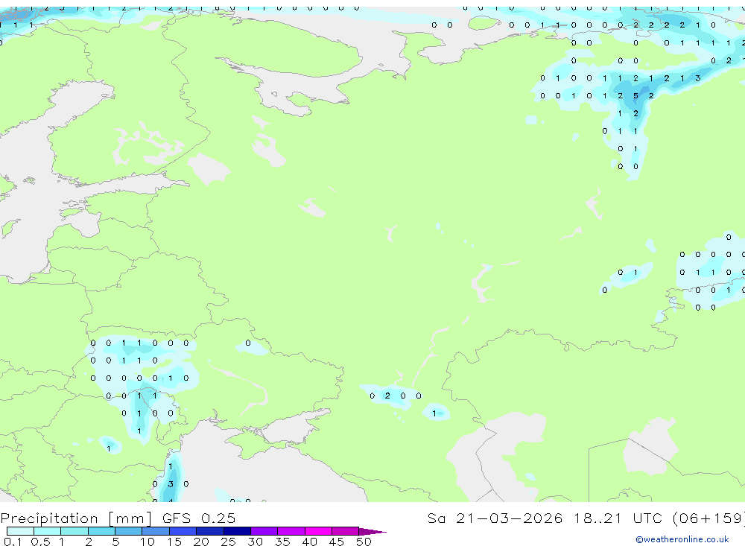
Task: Click the '0.5' legend scale label
Action: [40, 542]
